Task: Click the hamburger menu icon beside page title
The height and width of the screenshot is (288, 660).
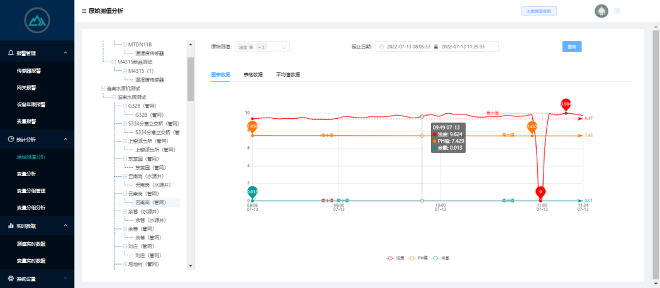Action: coord(84,11)
